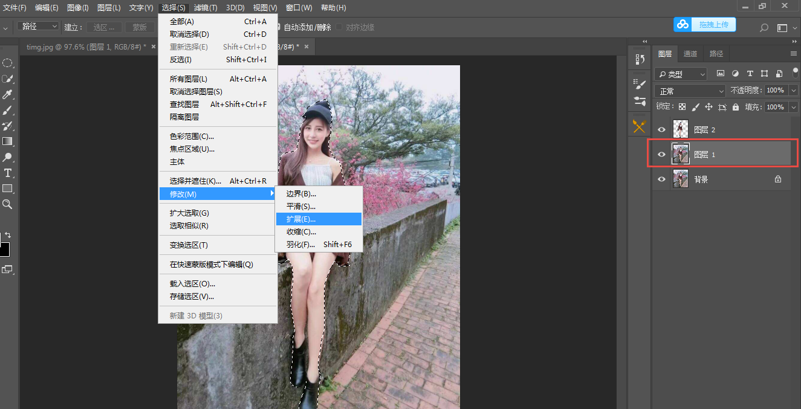Expand the 不透明度 opacity dropdown arrow
The height and width of the screenshot is (409, 801).
tap(793, 91)
